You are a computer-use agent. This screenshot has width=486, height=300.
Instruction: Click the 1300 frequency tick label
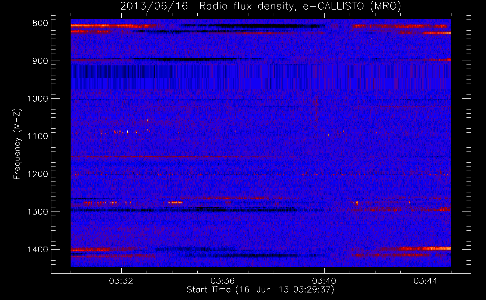[38, 212]
